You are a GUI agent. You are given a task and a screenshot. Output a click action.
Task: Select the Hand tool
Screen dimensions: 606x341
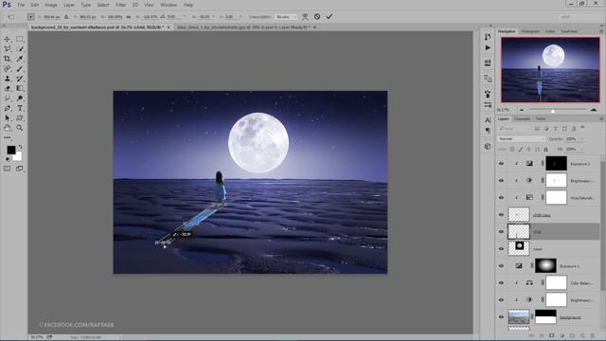click(x=8, y=128)
